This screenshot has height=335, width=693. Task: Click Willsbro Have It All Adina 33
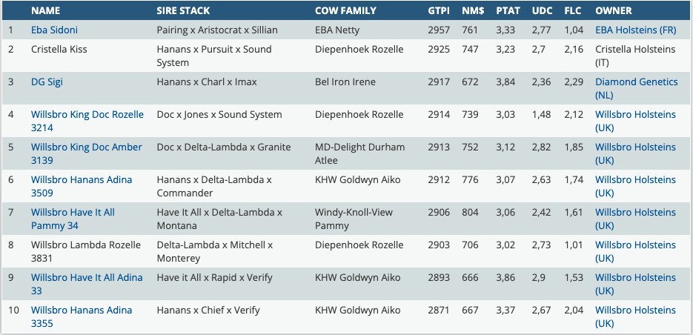[87, 278]
